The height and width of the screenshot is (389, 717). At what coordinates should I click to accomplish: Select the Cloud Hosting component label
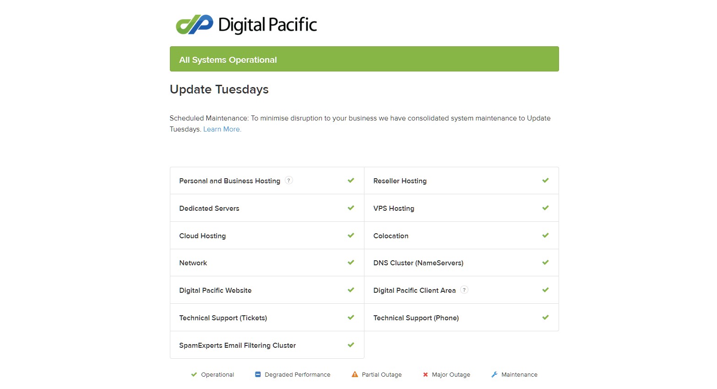point(202,236)
